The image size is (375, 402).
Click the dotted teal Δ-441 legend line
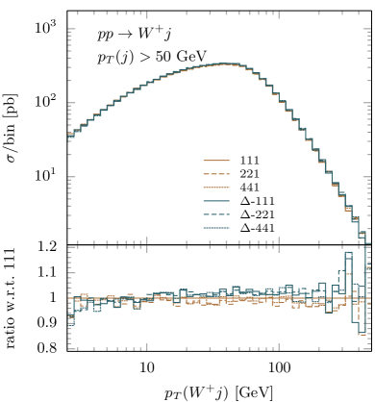pos(216,228)
